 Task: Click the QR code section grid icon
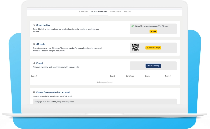click(34, 44)
